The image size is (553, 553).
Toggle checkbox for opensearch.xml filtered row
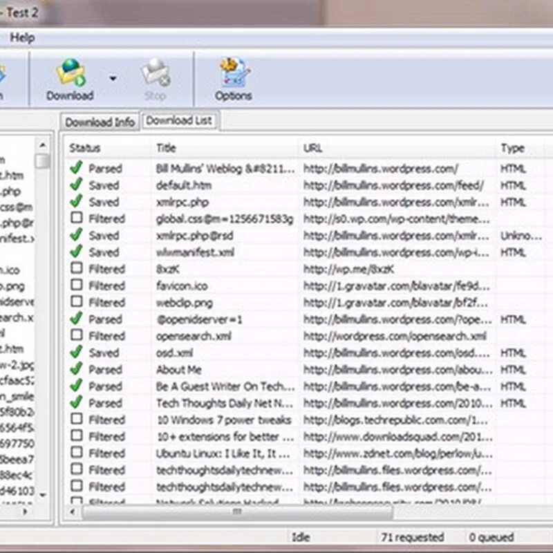click(x=77, y=335)
